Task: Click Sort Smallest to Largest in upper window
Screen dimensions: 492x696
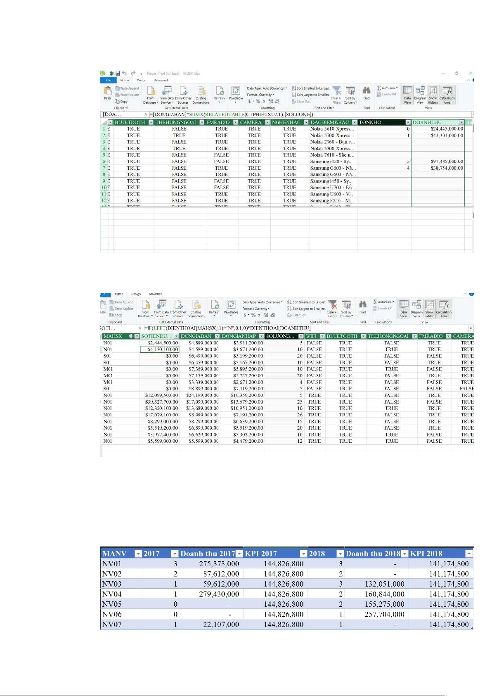Action: tap(310, 88)
